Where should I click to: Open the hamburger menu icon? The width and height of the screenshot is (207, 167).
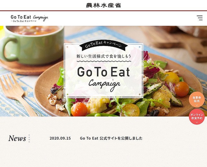coord(200,18)
